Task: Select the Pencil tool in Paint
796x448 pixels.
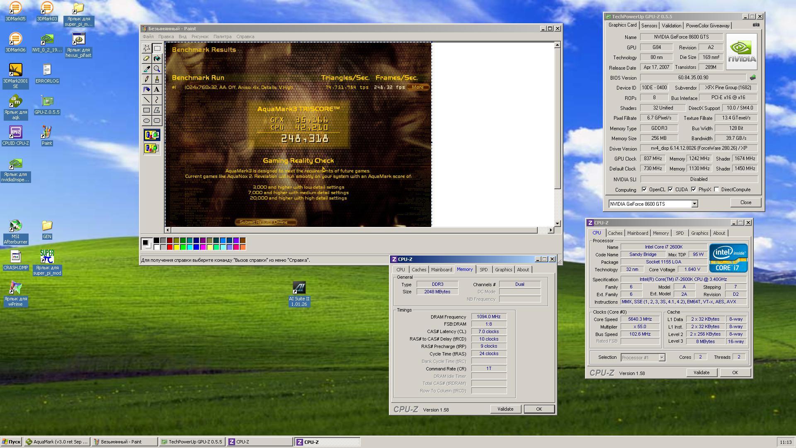Action: [147, 79]
